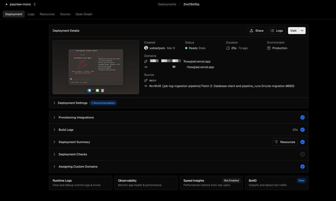336x201 pixels.
Task: Click the subsetpark username
Action: tap(157, 48)
